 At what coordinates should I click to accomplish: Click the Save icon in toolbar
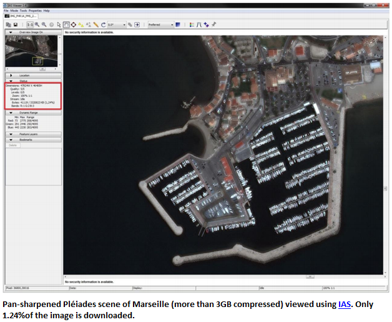(15, 24)
